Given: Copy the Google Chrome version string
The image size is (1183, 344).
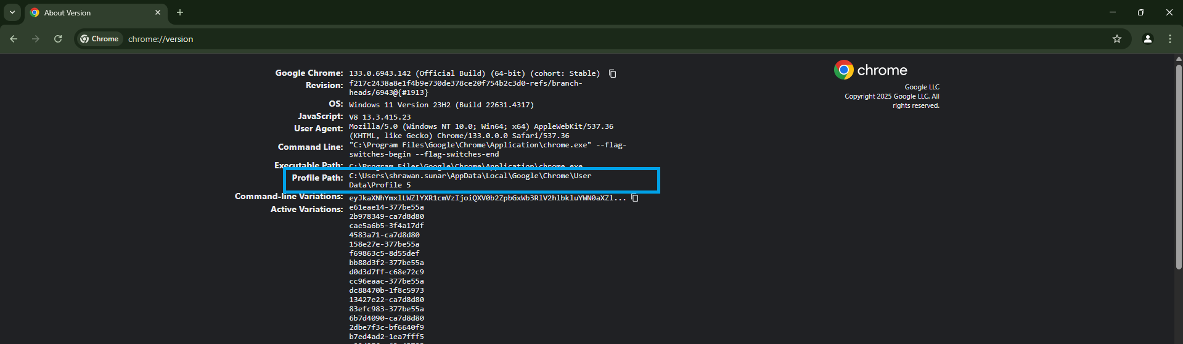Looking at the screenshot, I should pyautogui.click(x=612, y=73).
